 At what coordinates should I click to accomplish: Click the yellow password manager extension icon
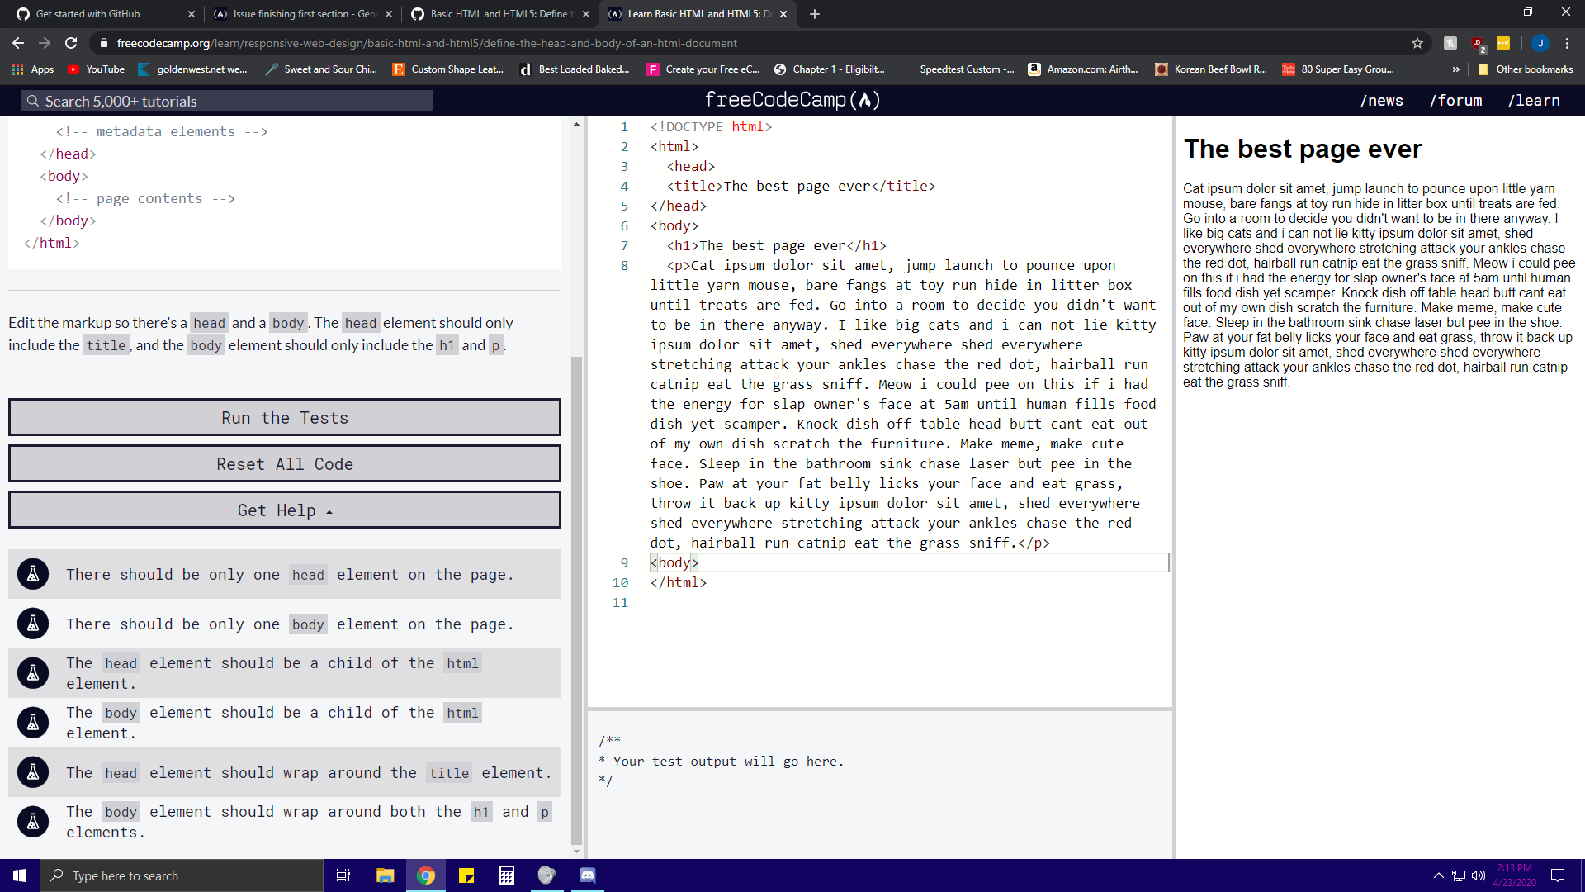pyautogui.click(x=1504, y=42)
